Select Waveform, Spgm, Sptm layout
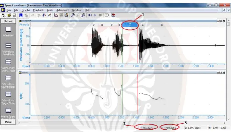Viewport: 231px width, 132px height. pyautogui.click(x=8, y=98)
